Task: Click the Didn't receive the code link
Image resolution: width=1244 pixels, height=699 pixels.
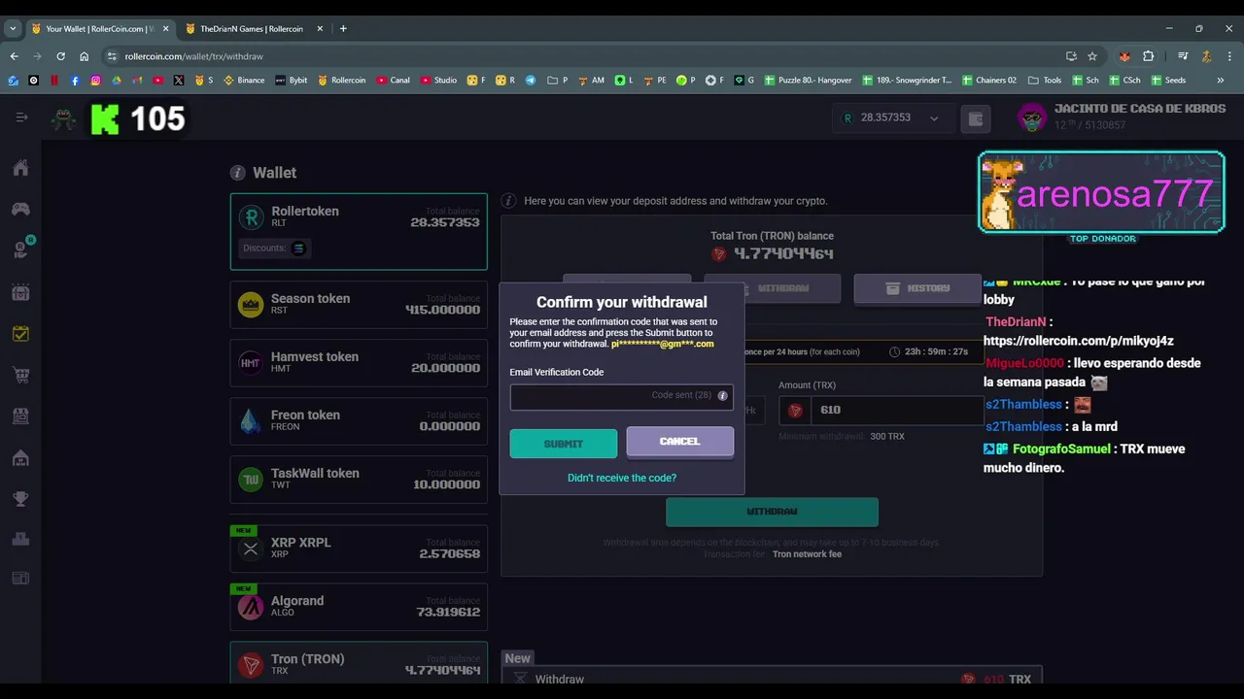Action: coord(622,478)
